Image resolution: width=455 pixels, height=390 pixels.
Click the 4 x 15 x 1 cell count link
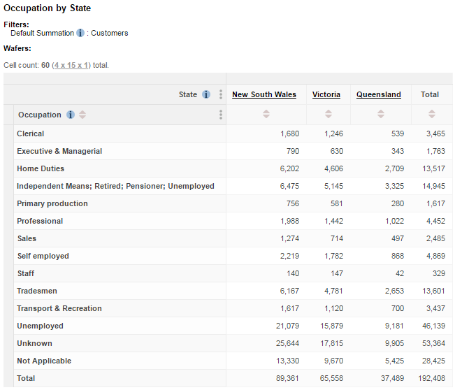tap(71, 65)
